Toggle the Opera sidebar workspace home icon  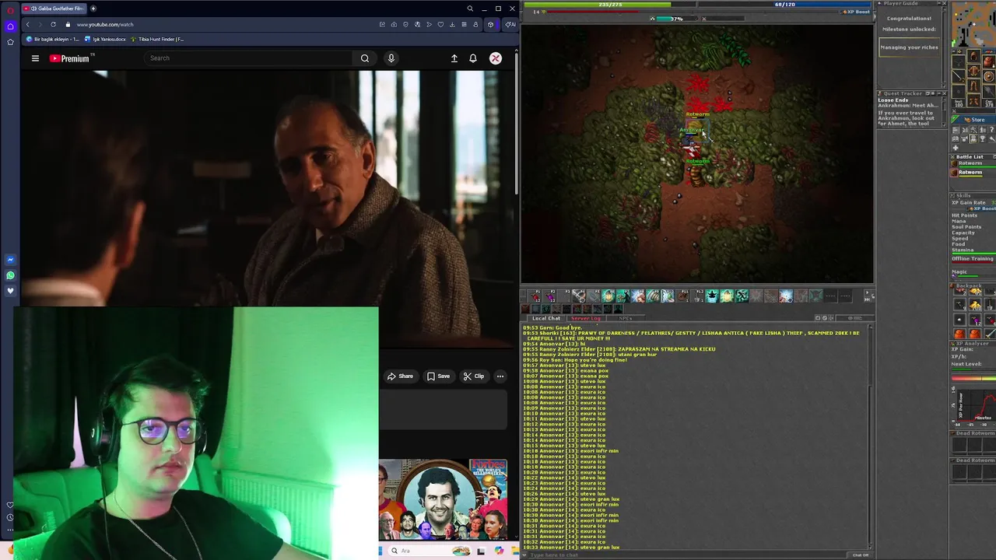10,26
